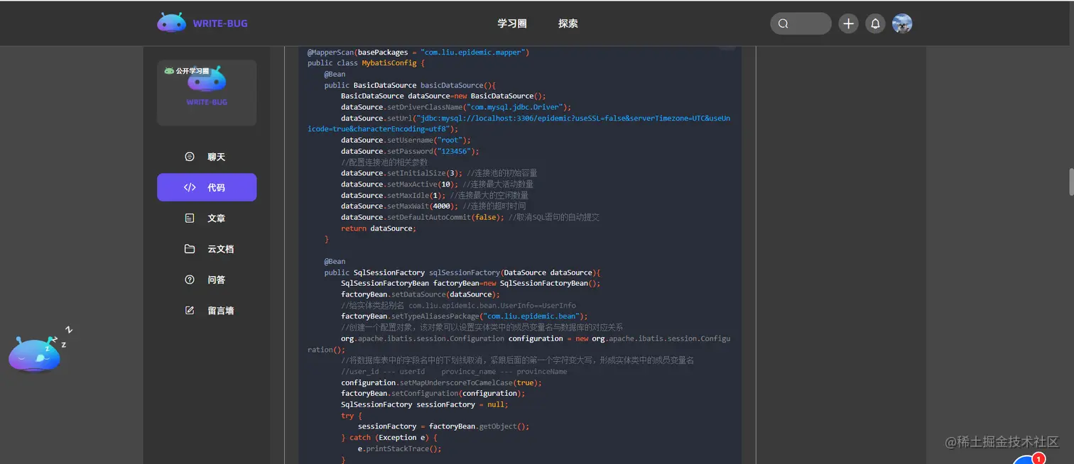1074x464 pixels.
Task: Open the 学习圈 navigation item
Action: coord(512,23)
